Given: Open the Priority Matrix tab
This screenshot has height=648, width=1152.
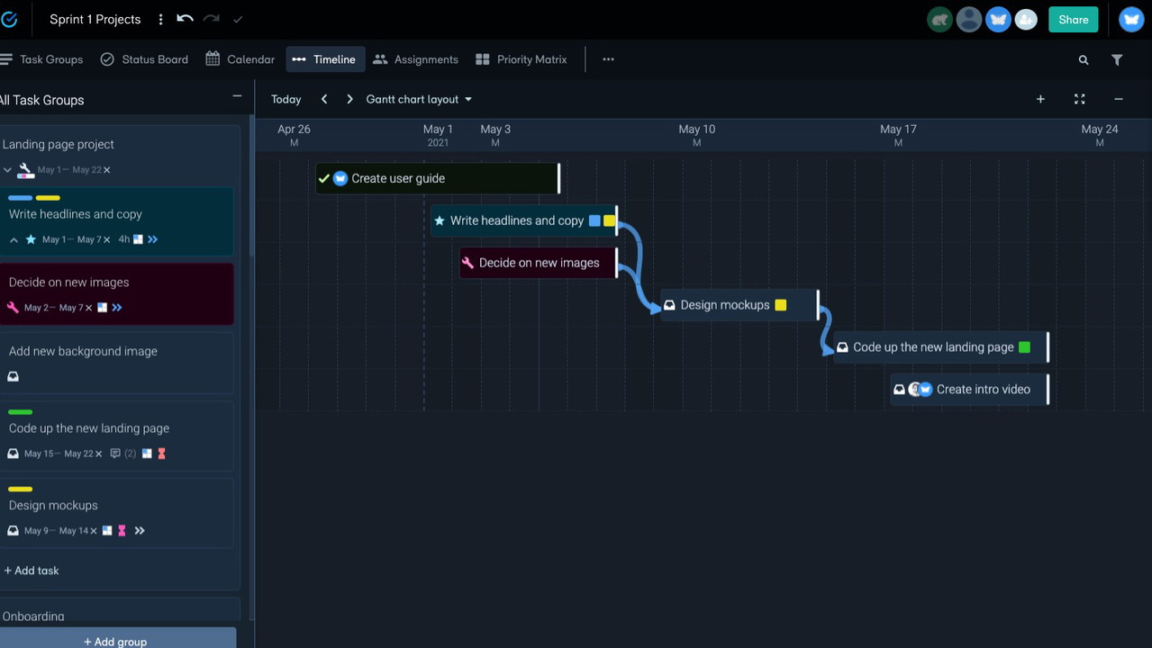Looking at the screenshot, I should coord(521,59).
